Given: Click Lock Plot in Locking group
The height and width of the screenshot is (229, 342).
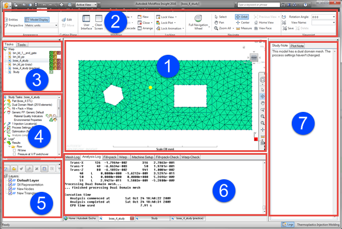Looking at the screenshot, I should [165, 22].
